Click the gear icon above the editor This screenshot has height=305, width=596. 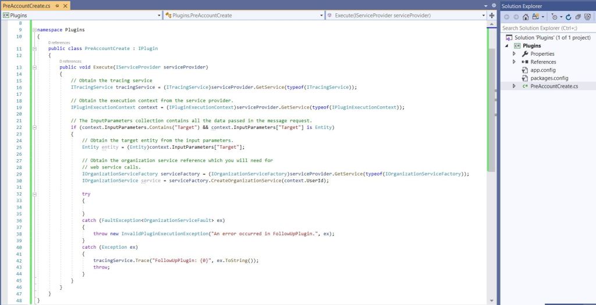click(x=494, y=5)
